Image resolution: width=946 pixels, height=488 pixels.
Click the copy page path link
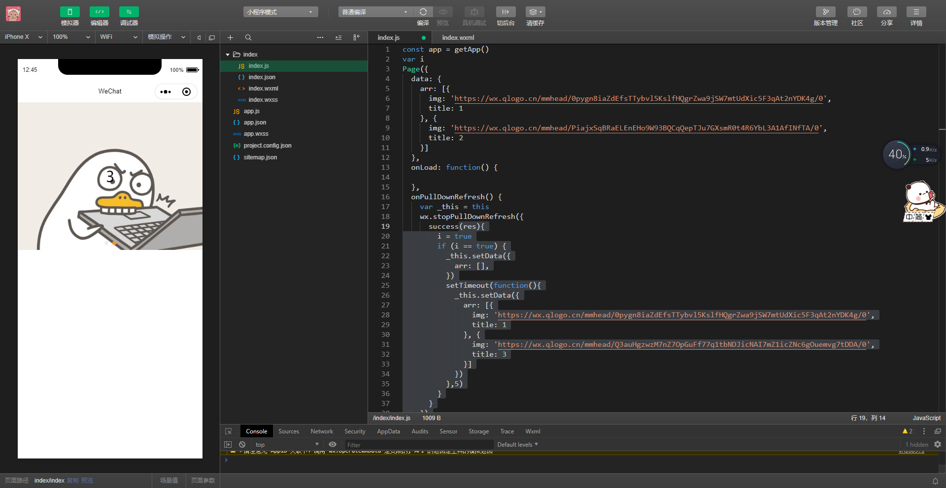click(72, 481)
